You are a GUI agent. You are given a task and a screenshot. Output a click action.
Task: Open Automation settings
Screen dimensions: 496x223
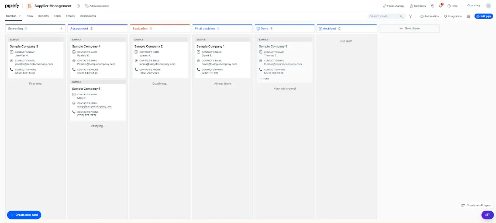(x=430, y=16)
